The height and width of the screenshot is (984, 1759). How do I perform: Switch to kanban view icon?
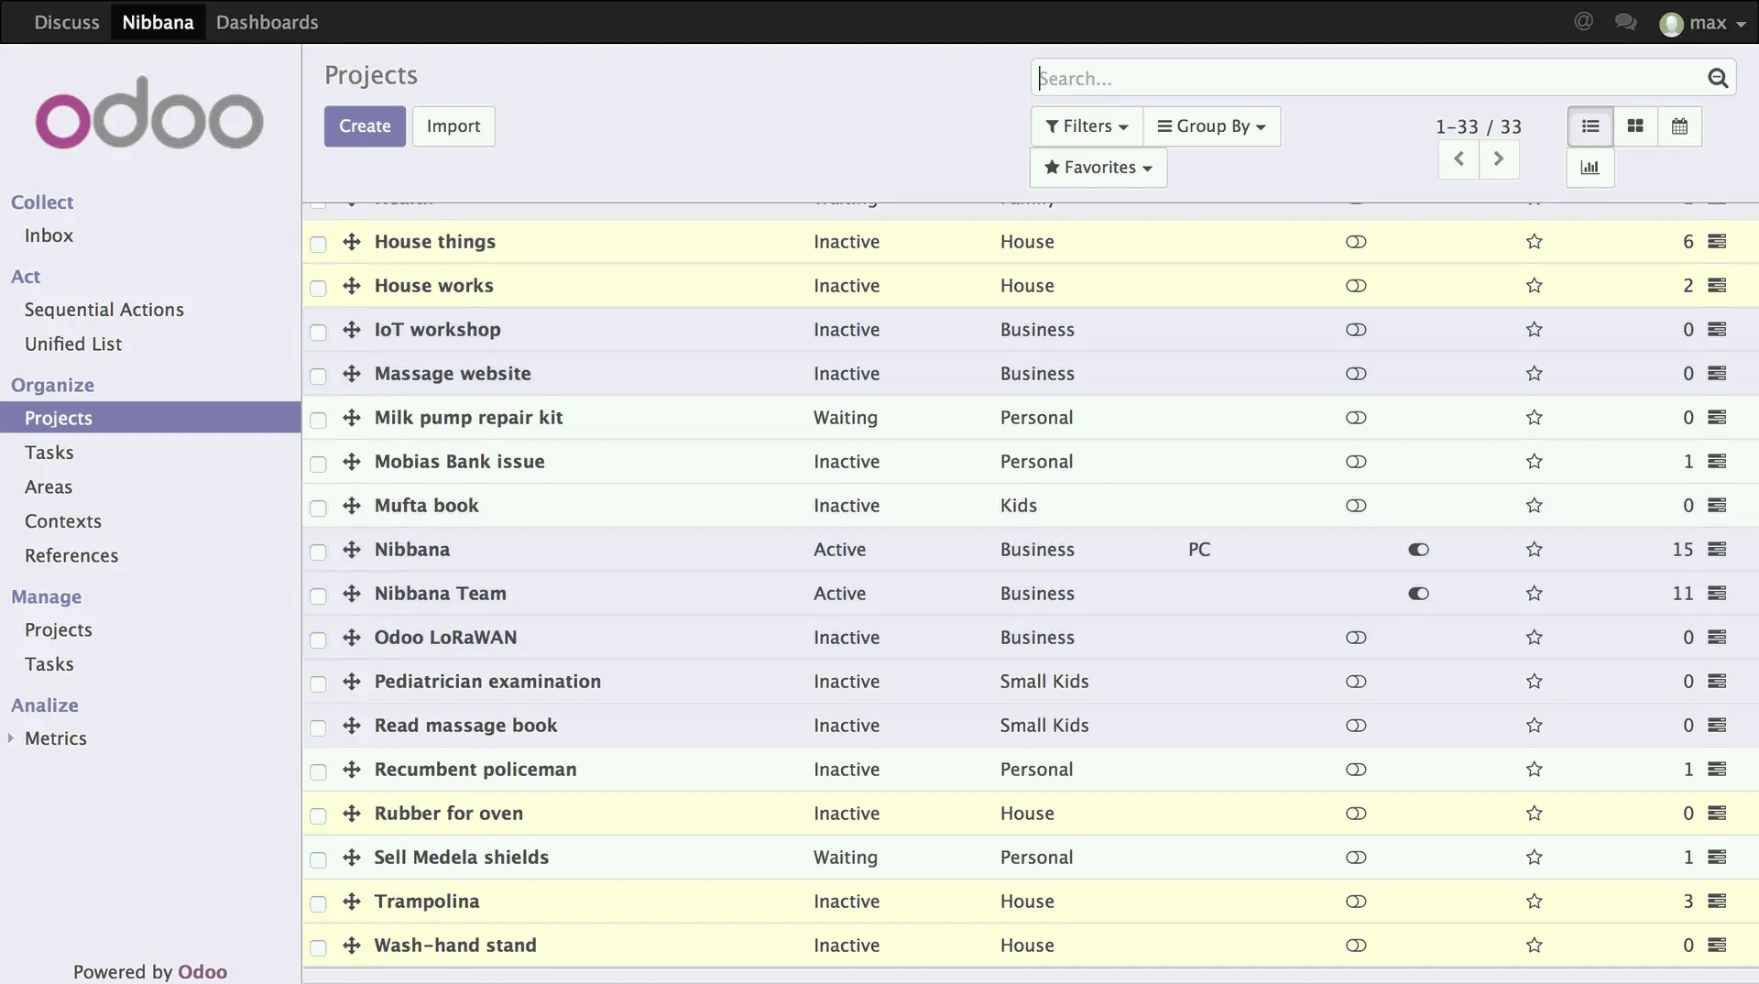pyautogui.click(x=1634, y=126)
